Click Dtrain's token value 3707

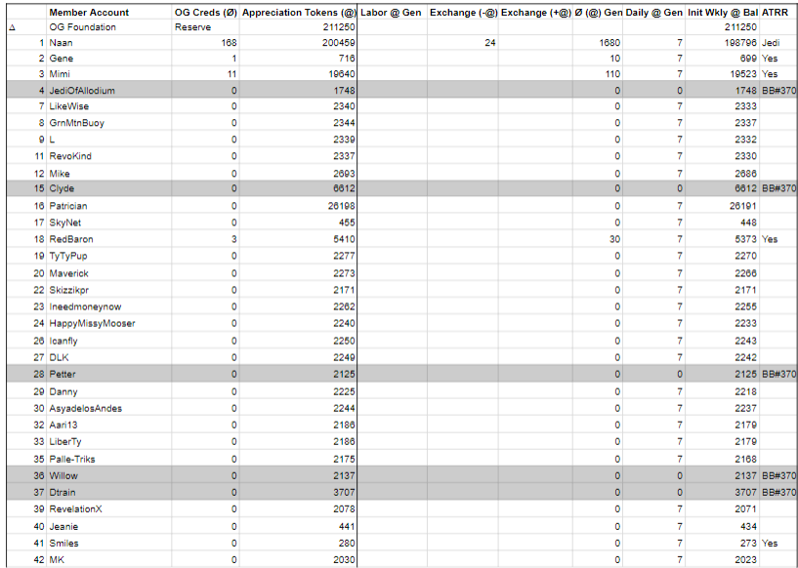point(298,492)
